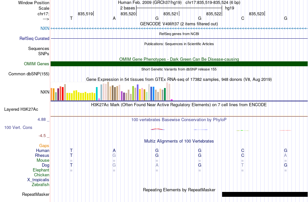Click the Dog species label
308x202 pixels.
[45, 165]
